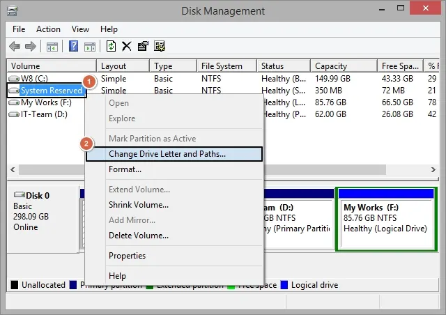Sort by the Free Space column header
The width and height of the screenshot is (446, 315).
coord(400,66)
